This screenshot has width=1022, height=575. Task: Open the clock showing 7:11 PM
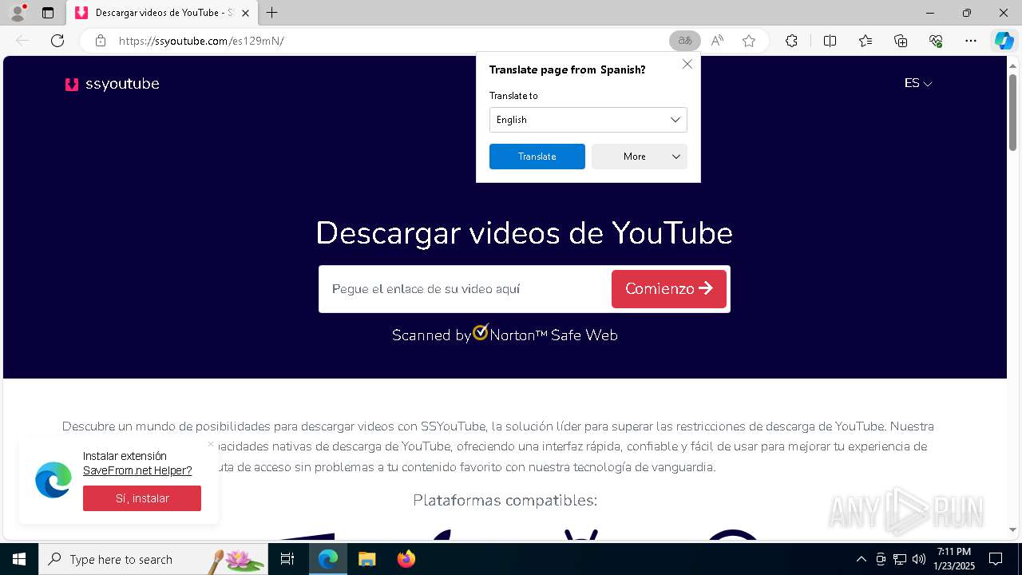coord(954,559)
